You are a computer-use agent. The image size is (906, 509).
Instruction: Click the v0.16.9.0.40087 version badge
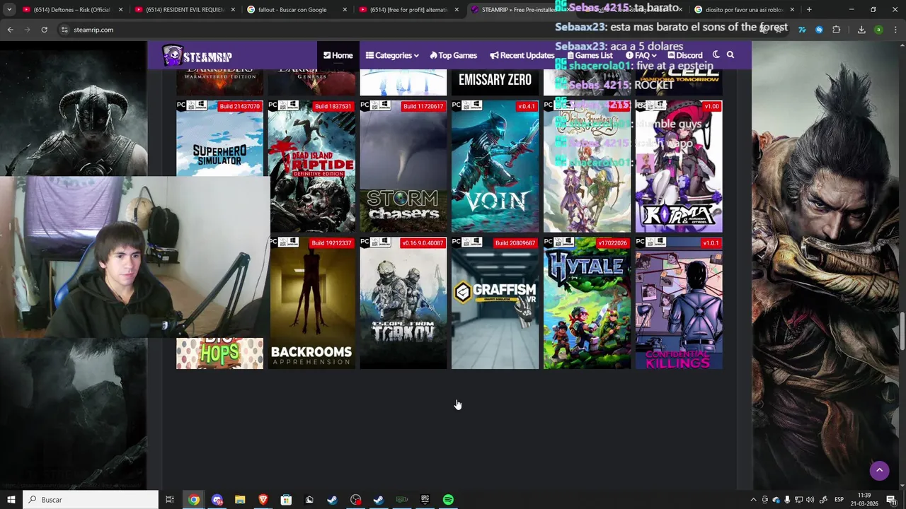(x=423, y=243)
